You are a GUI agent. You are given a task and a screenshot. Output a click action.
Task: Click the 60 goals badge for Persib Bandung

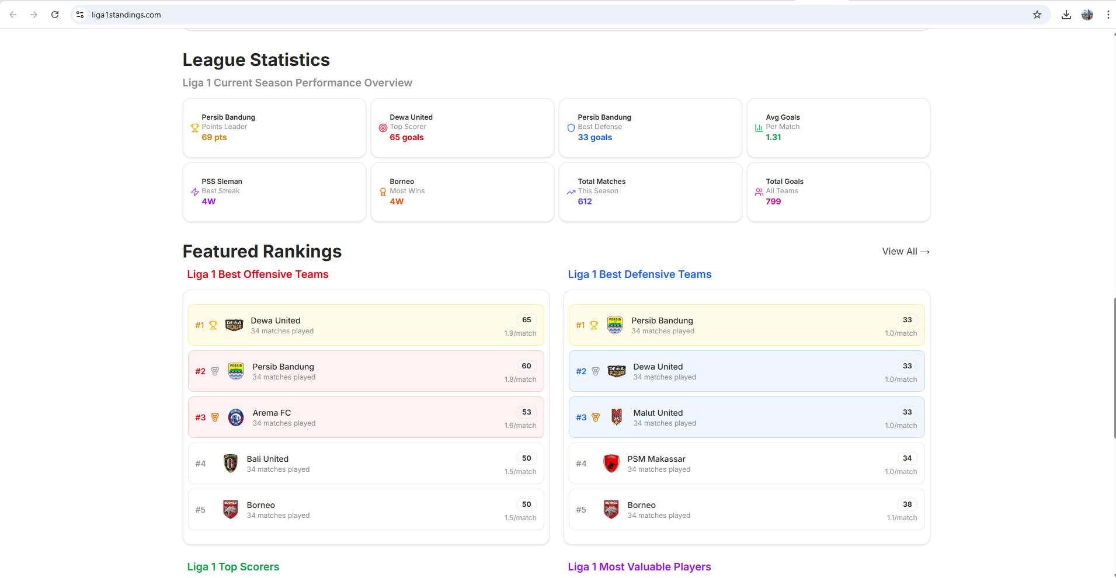pyautogui.click(x=527, y=366)
